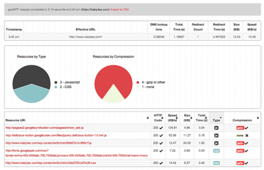Click the gzip badge in show_ads.js row
Screen dimensions: 264x170
click(x=240, y=128)
